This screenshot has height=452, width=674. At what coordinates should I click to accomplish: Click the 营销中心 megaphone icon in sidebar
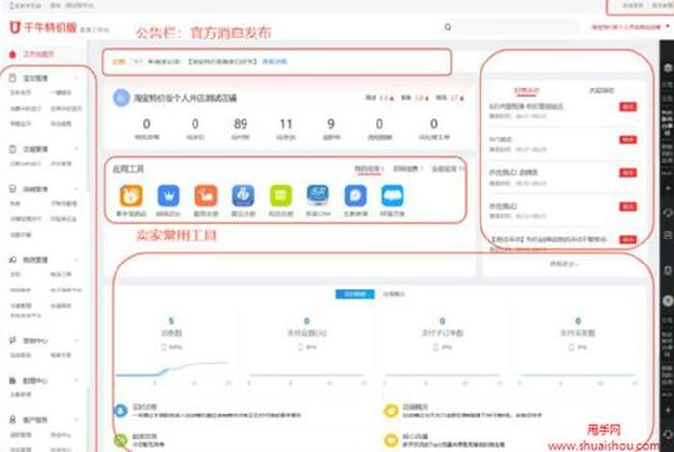[x=13, y=340]
